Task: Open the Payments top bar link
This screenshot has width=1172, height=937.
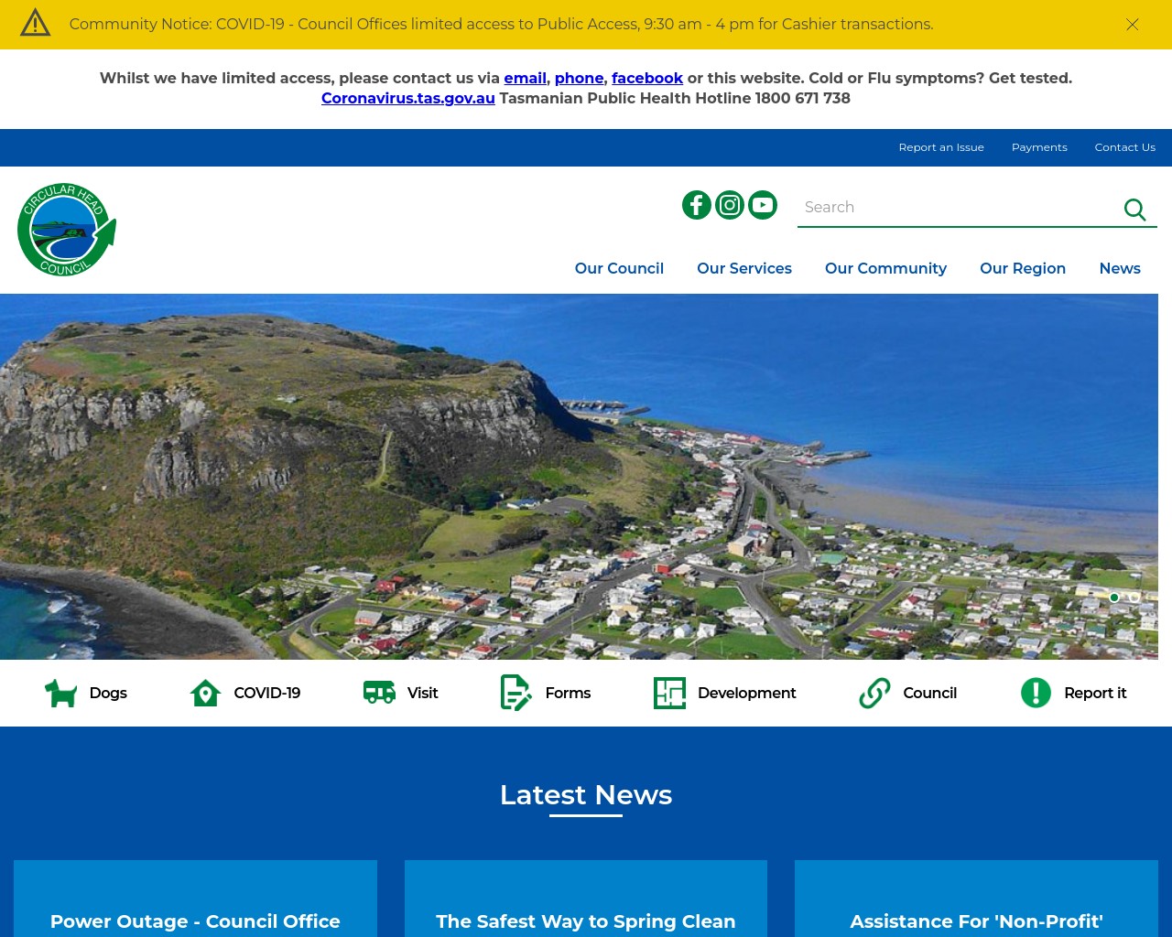Action: (x=1039, y=147)
